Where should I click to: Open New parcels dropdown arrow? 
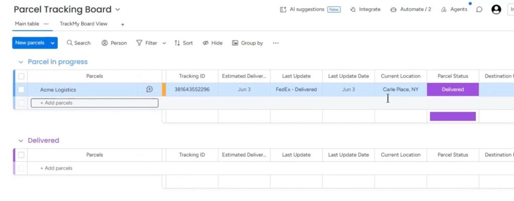coord(52,42)
